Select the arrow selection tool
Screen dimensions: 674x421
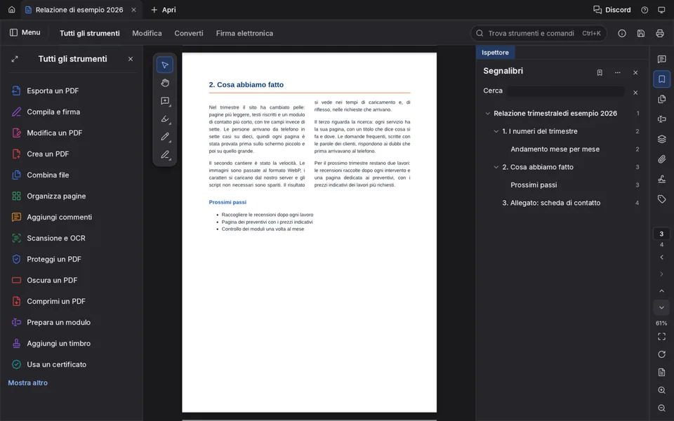click(x=164, y=65)
